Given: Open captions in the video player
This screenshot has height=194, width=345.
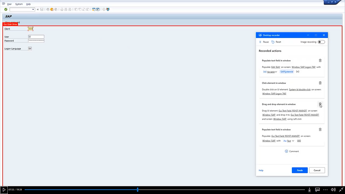Looking at the screenshot, I should (x=318, y=190).
